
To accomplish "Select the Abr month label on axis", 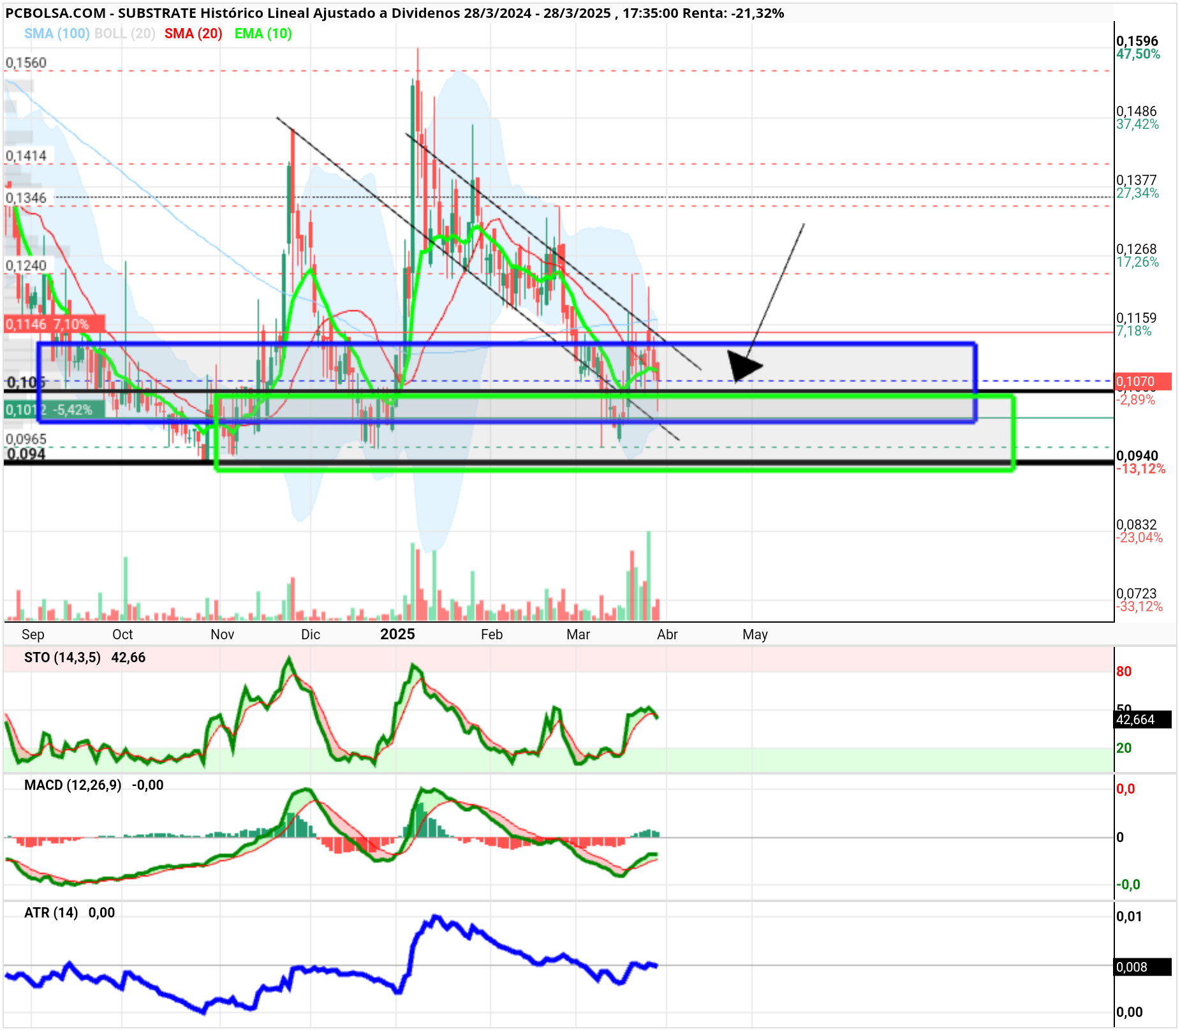I will click(x=667, y=635).
